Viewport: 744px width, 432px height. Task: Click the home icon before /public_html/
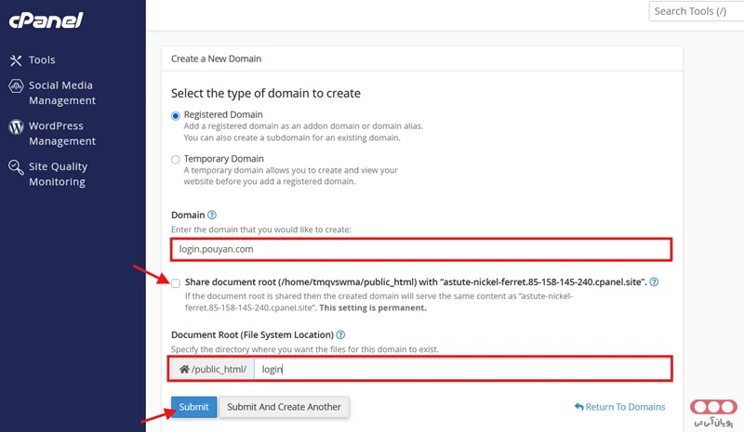[184, 369]
